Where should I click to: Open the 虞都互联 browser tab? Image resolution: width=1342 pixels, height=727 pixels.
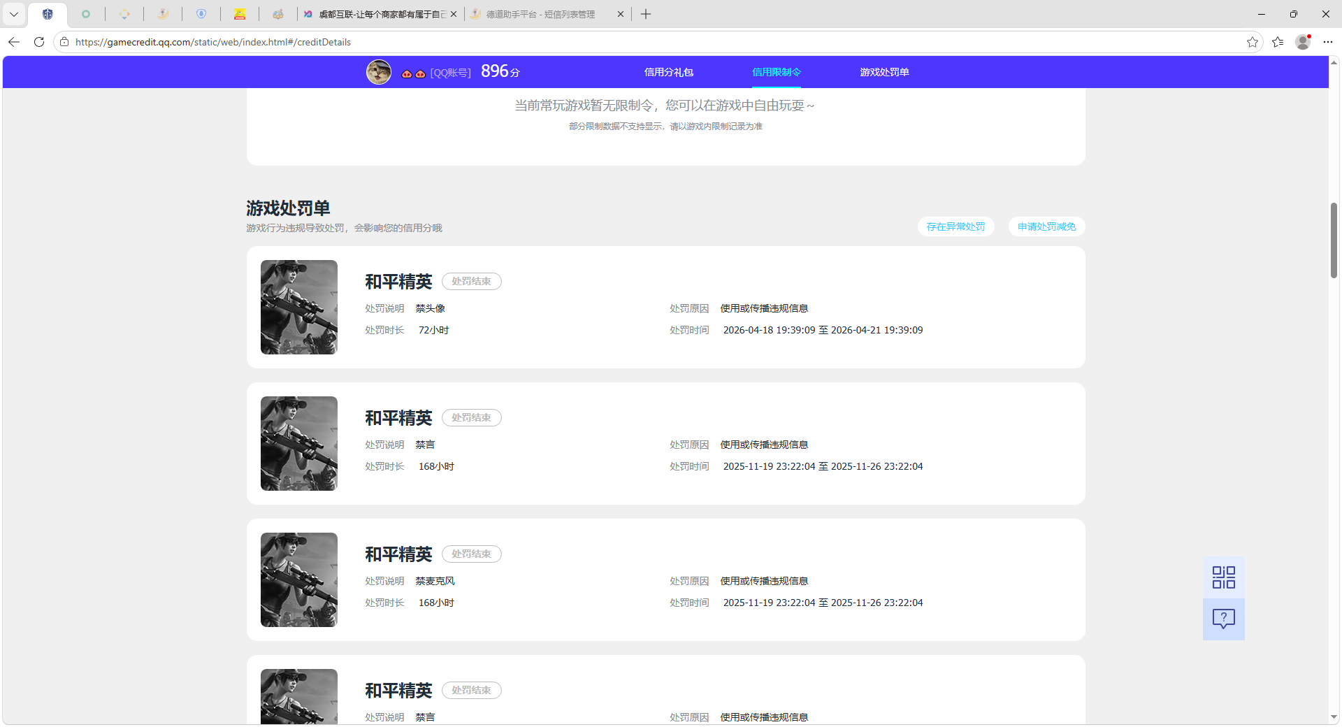point(381,14)
